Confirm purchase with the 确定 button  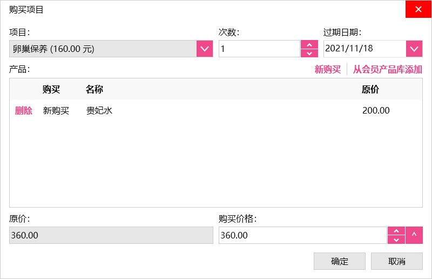[x=340, y=261]
